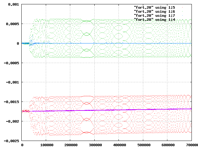Screen dimensions: 198x149
Task: Click the red legend marker for 1:5
Action: [x=182, y=7]
